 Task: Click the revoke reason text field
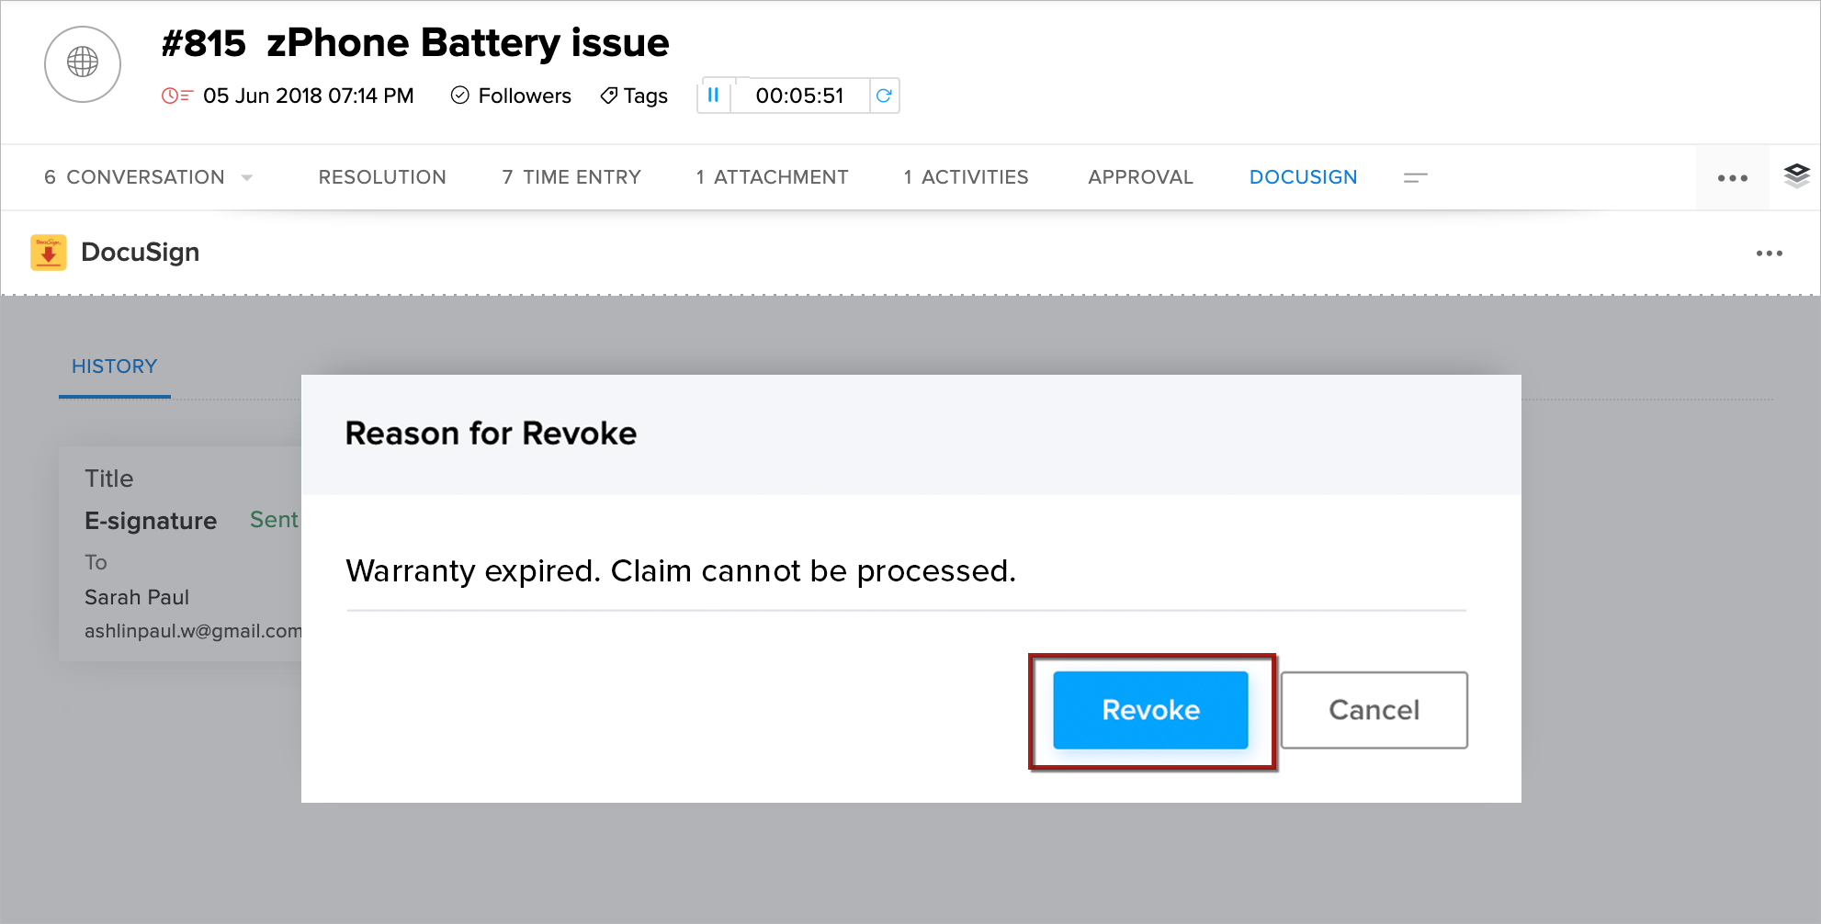[x=905, y=571]
